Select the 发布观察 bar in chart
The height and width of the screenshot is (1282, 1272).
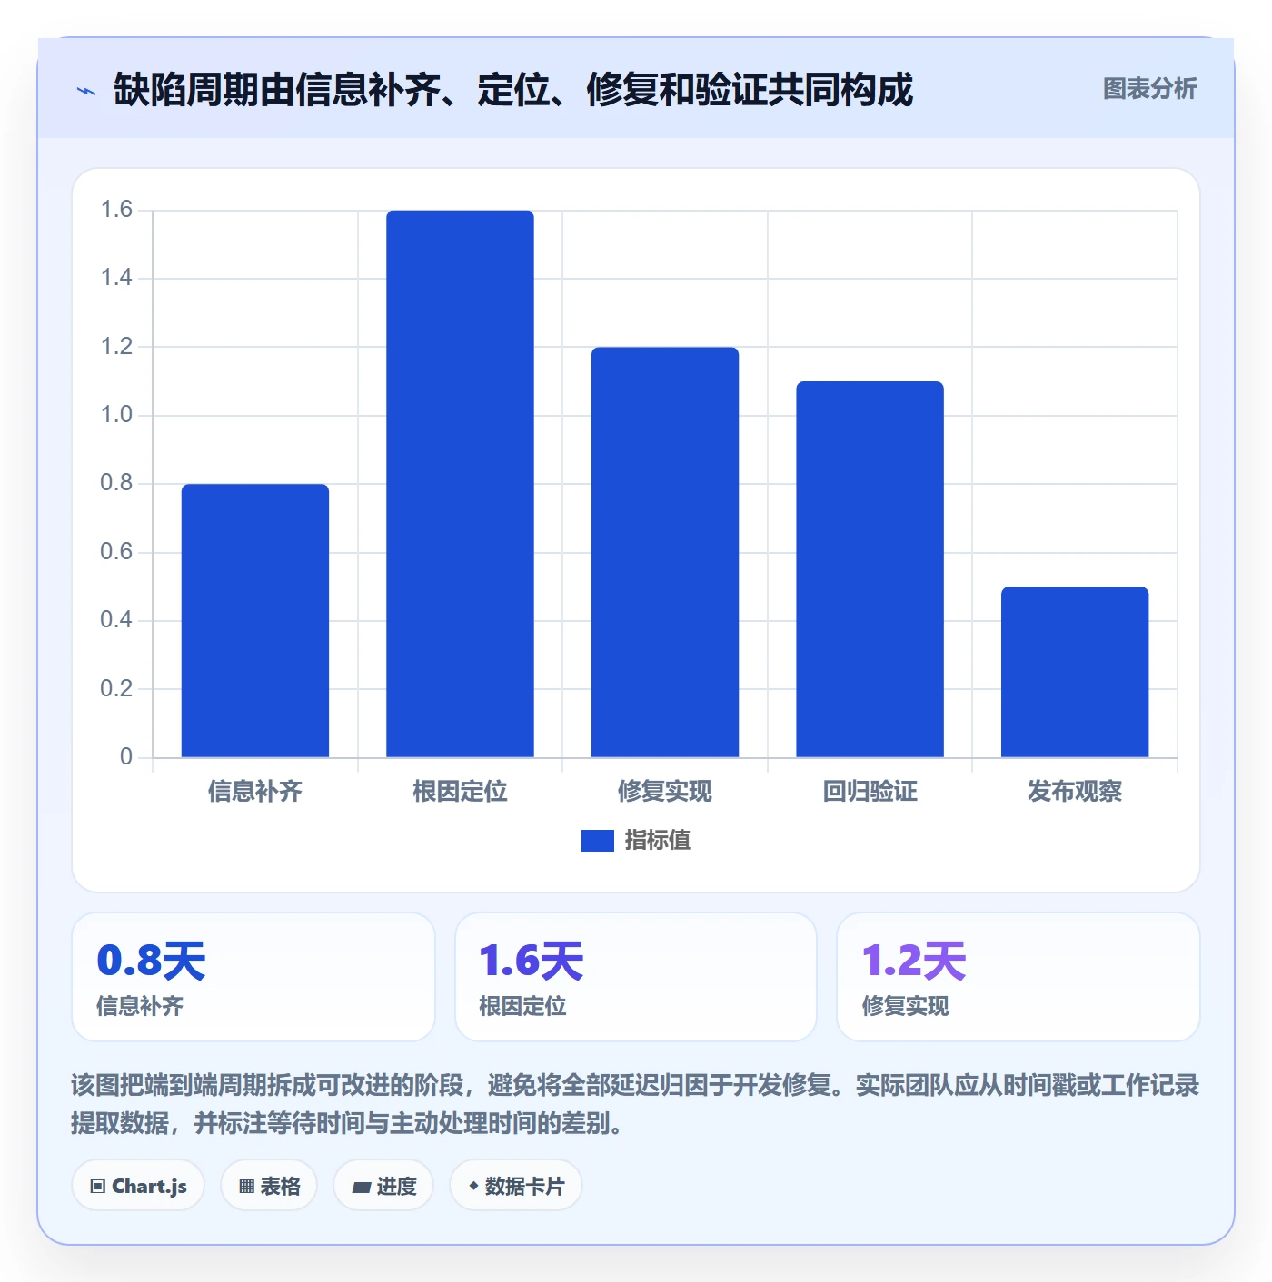tap(1075, 672)
